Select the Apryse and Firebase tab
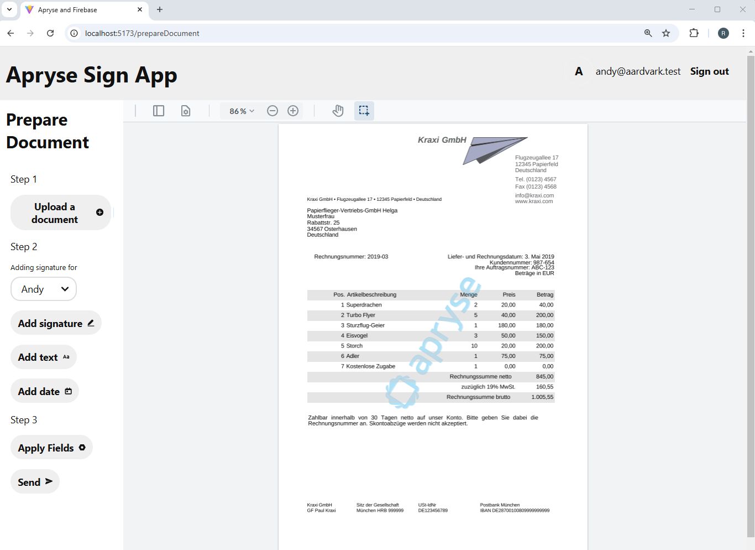This screenshot has height=550, width=755. [x=84, y=10]
